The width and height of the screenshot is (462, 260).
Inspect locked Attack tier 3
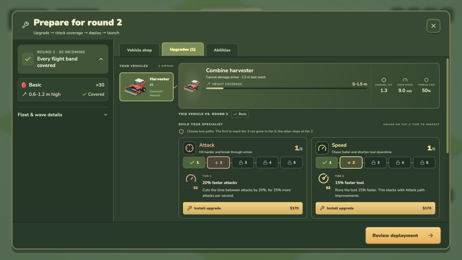[243, 162]
